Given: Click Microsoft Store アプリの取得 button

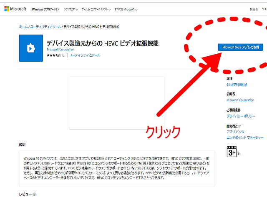Looking at the screenshot, I should click(240, 47).
